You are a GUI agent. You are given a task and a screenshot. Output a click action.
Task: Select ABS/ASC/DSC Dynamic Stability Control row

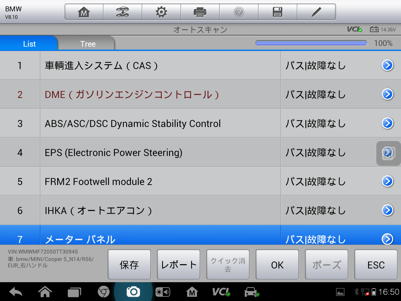coord(200,123)
